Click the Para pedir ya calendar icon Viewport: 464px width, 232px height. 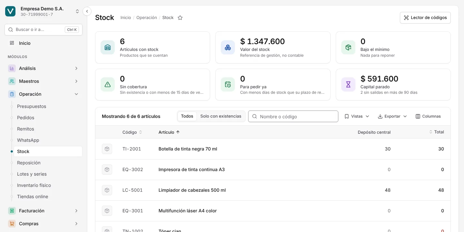[228, 84]
